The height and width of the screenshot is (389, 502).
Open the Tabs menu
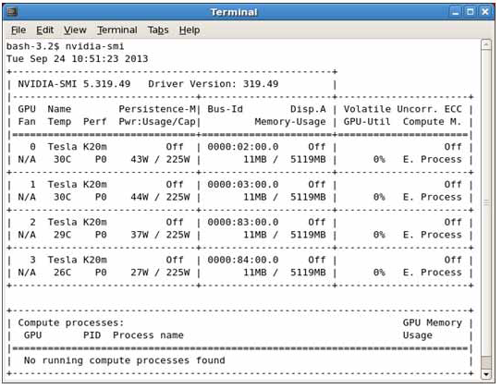[x=158, y=30]
